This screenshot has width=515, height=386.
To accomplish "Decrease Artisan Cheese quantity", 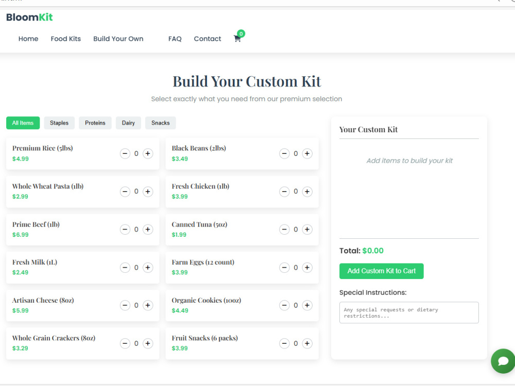I will pos(125,305).
